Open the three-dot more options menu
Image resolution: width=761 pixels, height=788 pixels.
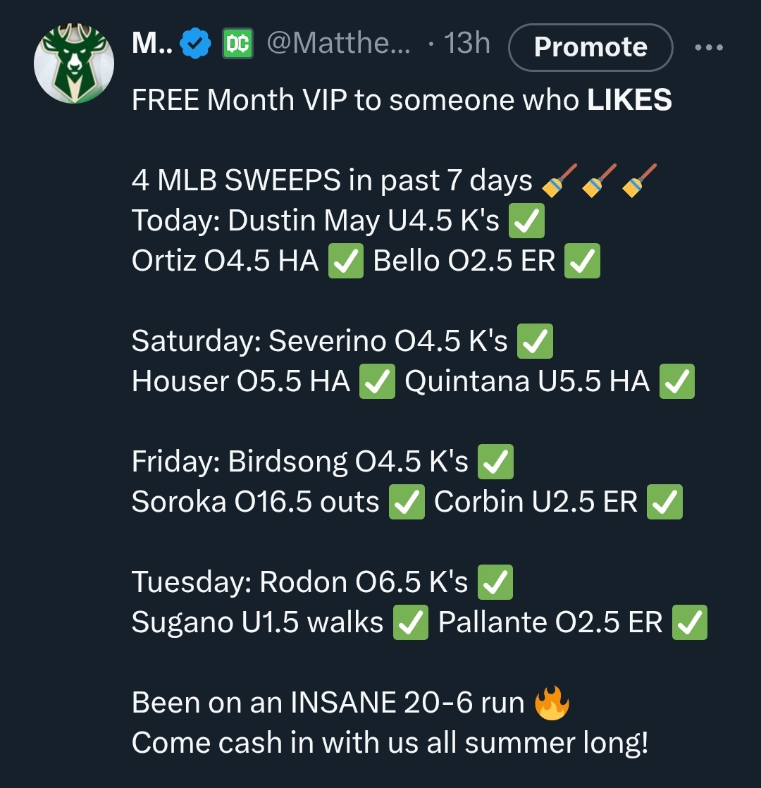point(709,47)
